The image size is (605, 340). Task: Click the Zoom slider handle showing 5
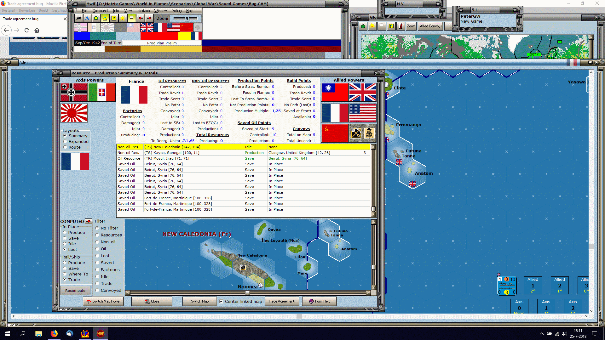click(x=187, y=19)
